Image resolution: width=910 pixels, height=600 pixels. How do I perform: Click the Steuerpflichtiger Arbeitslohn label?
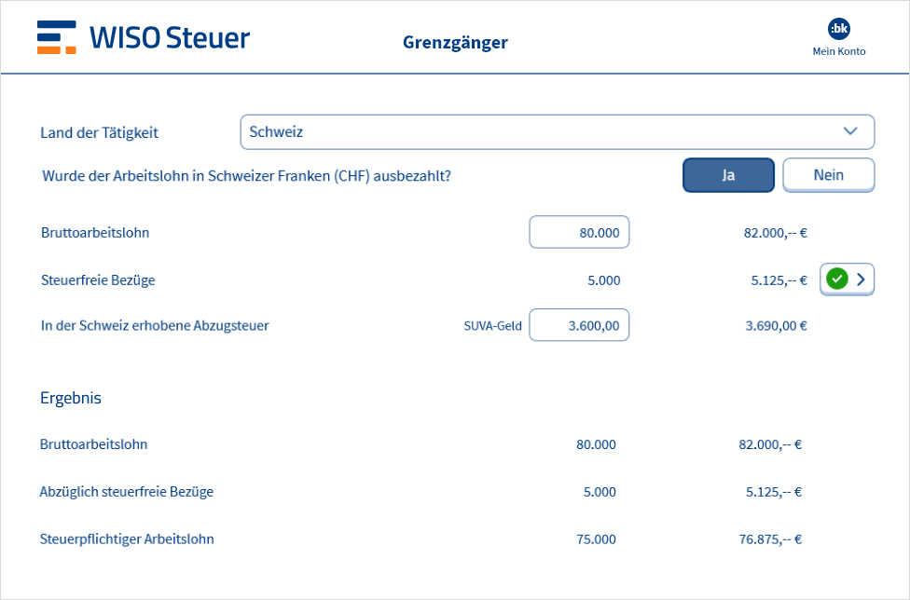click(127, 539)
